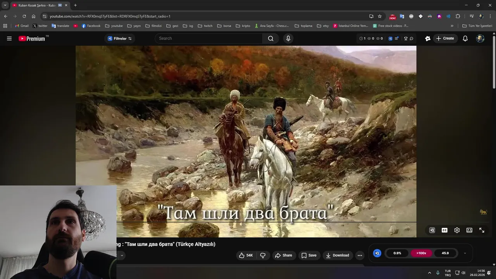The height and width of the screenshot is (279, 496).
Task: Open the vidIQ clock counter stat
Action: pyautogui.click(x=362, y=38)
